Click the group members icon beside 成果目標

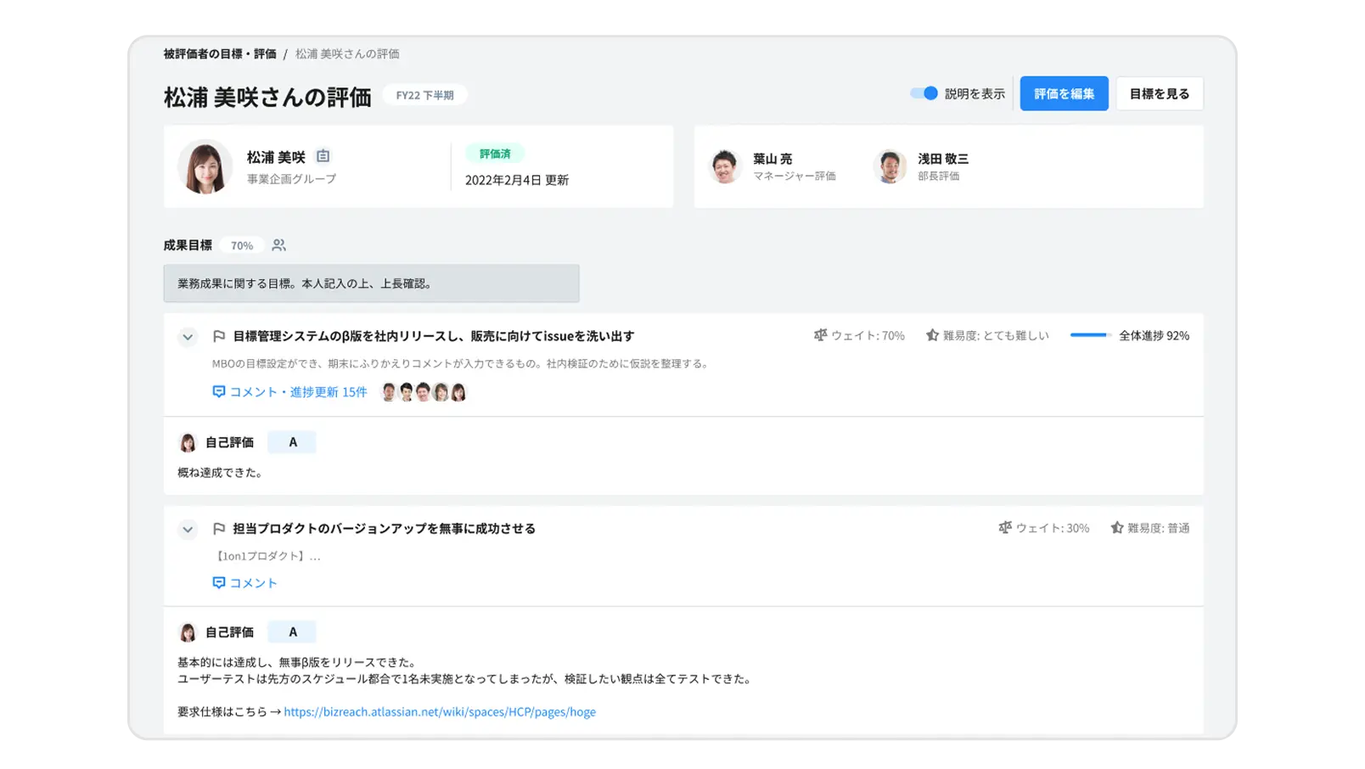278,244
